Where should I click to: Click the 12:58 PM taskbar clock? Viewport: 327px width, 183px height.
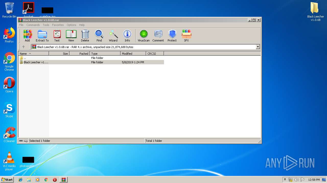(x=314, y=180)
